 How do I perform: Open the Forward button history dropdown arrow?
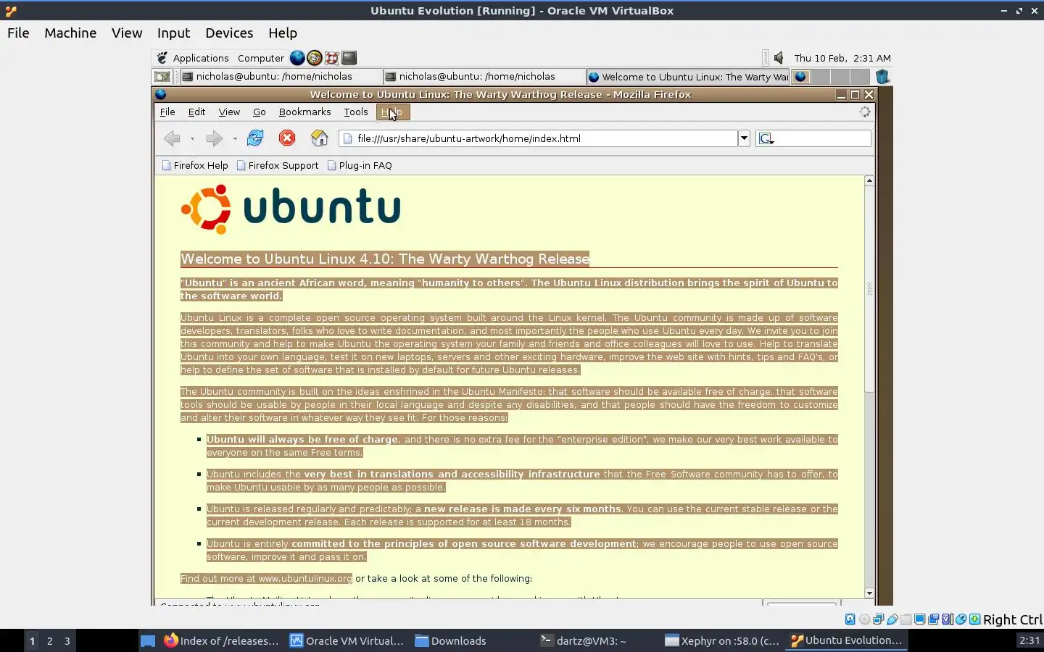pos(235,138)
